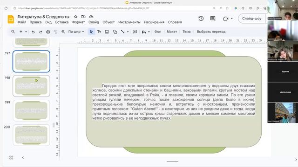Viewport: 298px width, 167px height.
Task: Select the line tool
Action: pyautogui.click(x=122, y=32)
